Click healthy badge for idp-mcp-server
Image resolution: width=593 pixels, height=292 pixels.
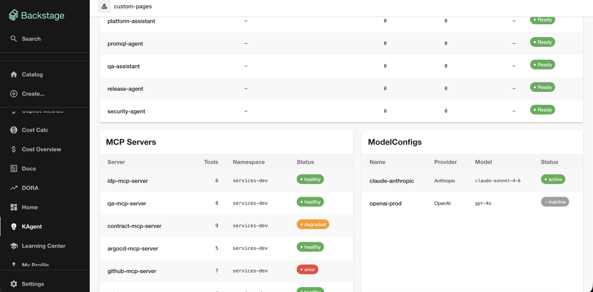click(x=310, y=179)
